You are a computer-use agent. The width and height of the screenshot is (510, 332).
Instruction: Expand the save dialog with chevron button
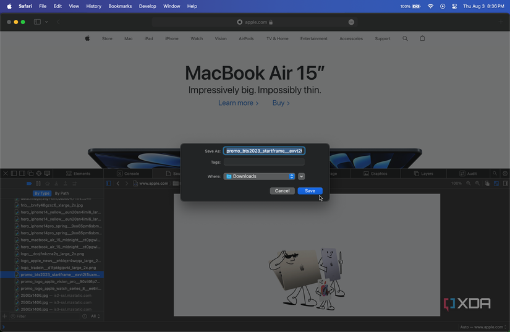pos(302,176)
